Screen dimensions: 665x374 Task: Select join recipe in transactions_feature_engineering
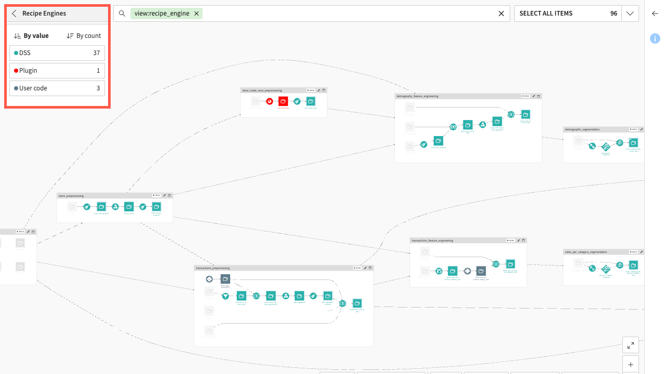[496, 264]
